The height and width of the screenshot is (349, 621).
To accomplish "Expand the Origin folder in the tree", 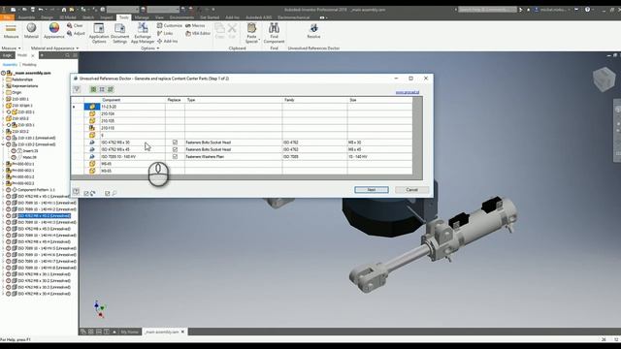I will click(3, 93).
